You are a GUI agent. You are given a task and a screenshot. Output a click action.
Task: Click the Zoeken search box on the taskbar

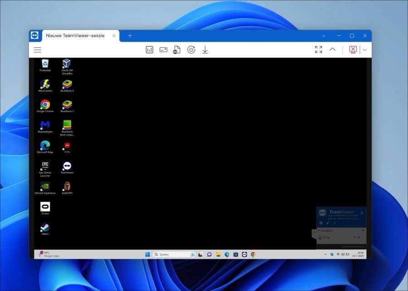[174, 254]
